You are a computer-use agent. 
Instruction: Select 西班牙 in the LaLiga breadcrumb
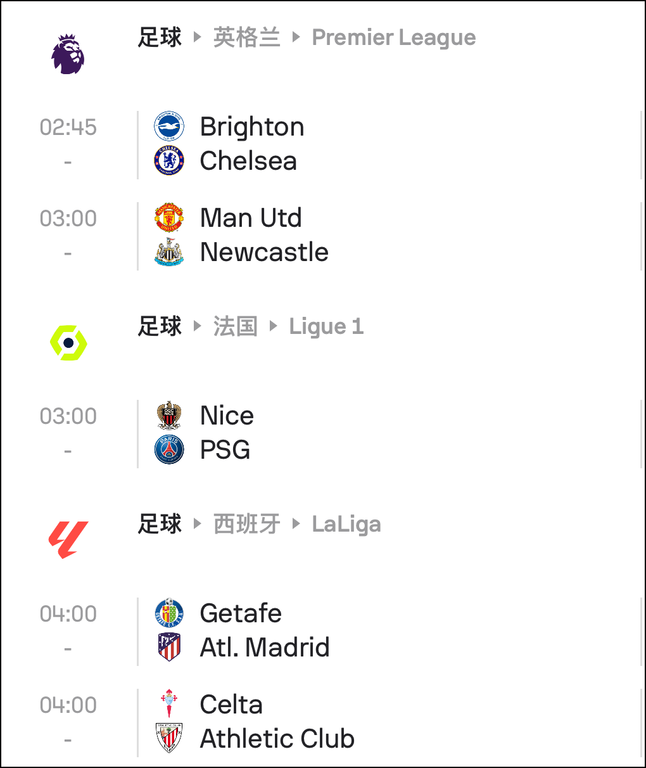tap(246, 524)
